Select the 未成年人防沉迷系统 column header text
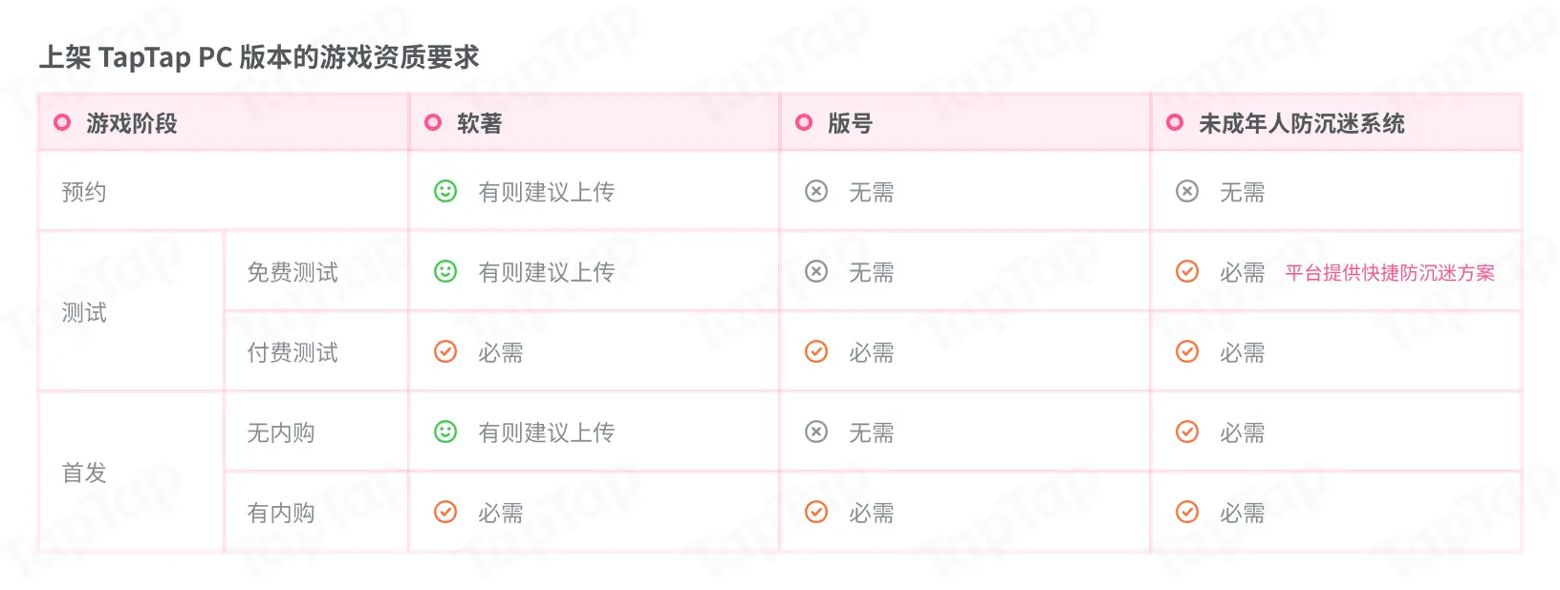This screenshot has height=590, width=1560. coord(1301,123)
